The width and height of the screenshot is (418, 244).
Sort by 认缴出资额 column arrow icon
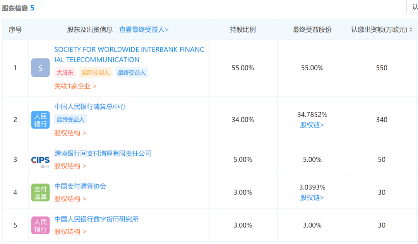(411, 29)
